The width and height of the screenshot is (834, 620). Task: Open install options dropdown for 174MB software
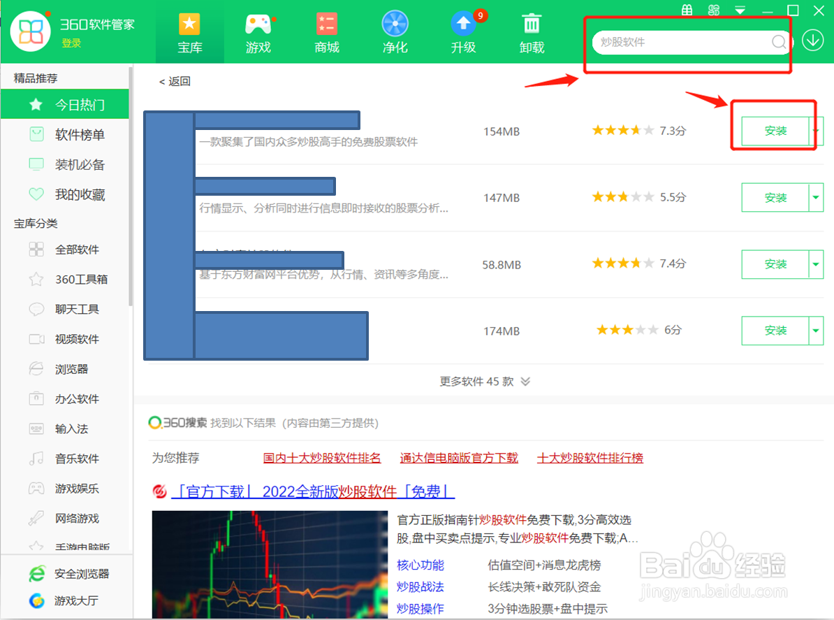[x=816, y=331]
